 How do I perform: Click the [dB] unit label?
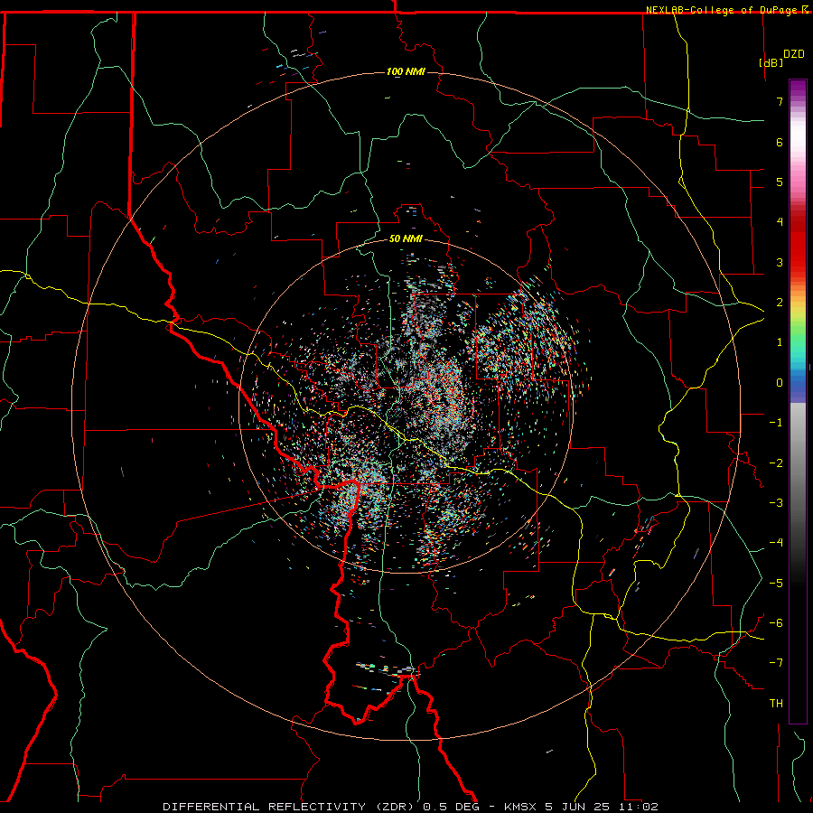click(x=771, y=62)
